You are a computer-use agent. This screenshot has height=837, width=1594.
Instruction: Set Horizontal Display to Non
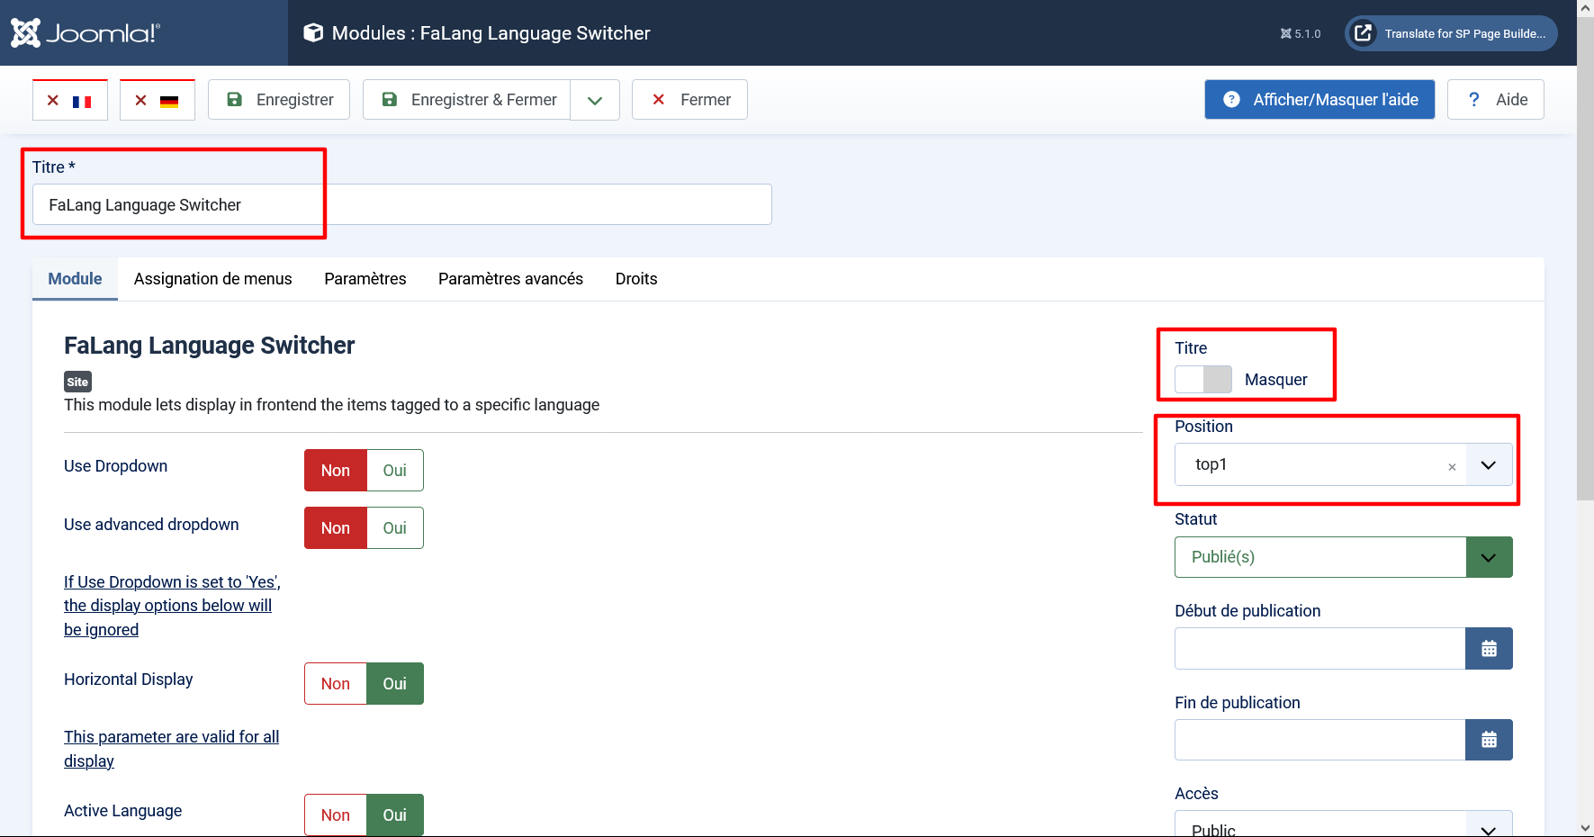click(336, 684)
